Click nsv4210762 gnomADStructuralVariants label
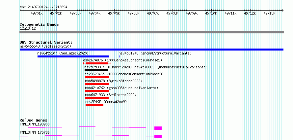This screenshot has width=293, height=140. (x=121, y=88)
